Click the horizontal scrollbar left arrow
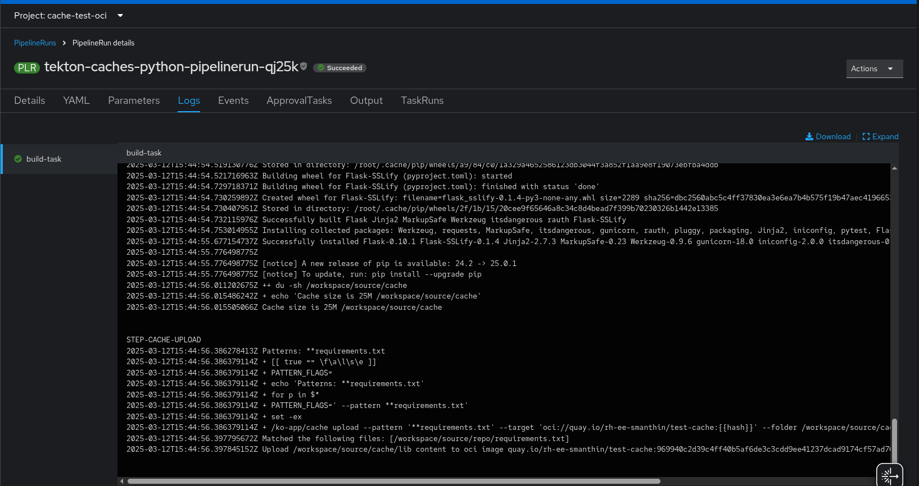This screenshot has height=486, width=919. (121, 481)
